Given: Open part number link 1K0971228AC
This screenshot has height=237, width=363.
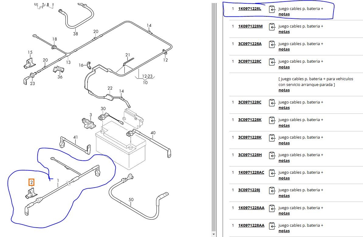Looking at the screenshot, I should (x=251, y=172).
